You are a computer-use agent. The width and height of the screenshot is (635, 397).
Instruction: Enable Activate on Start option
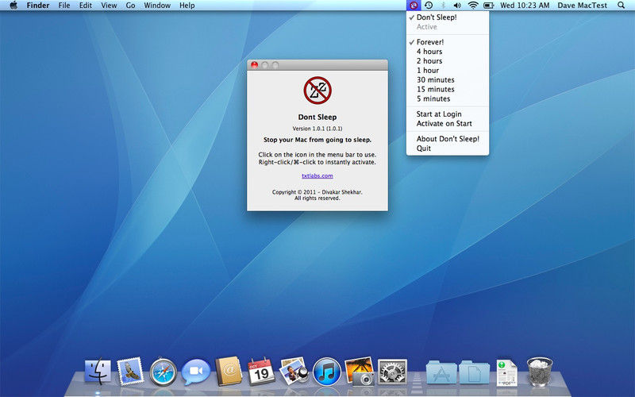click(448, 124)
